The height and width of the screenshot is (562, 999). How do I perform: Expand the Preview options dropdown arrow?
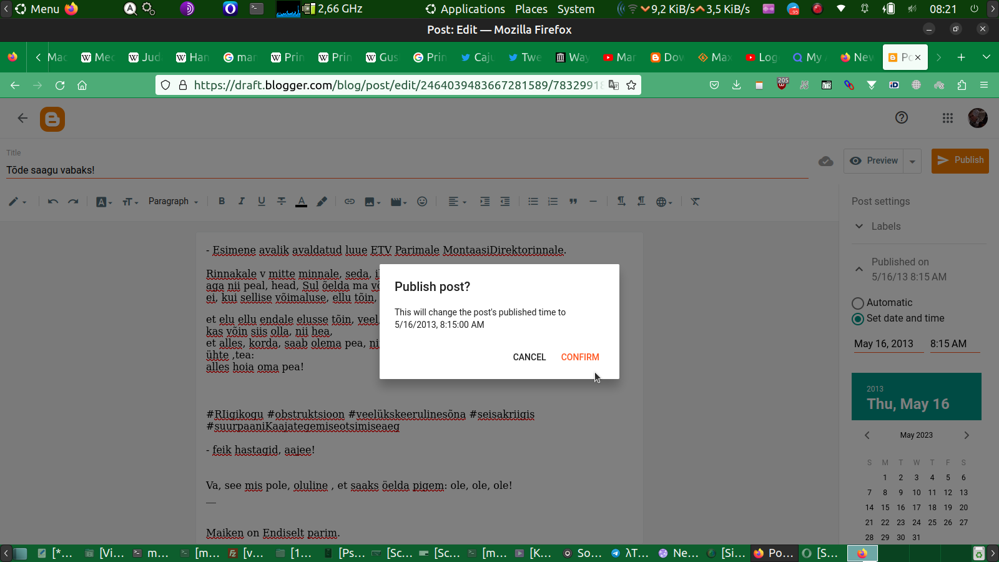(912, 161)
